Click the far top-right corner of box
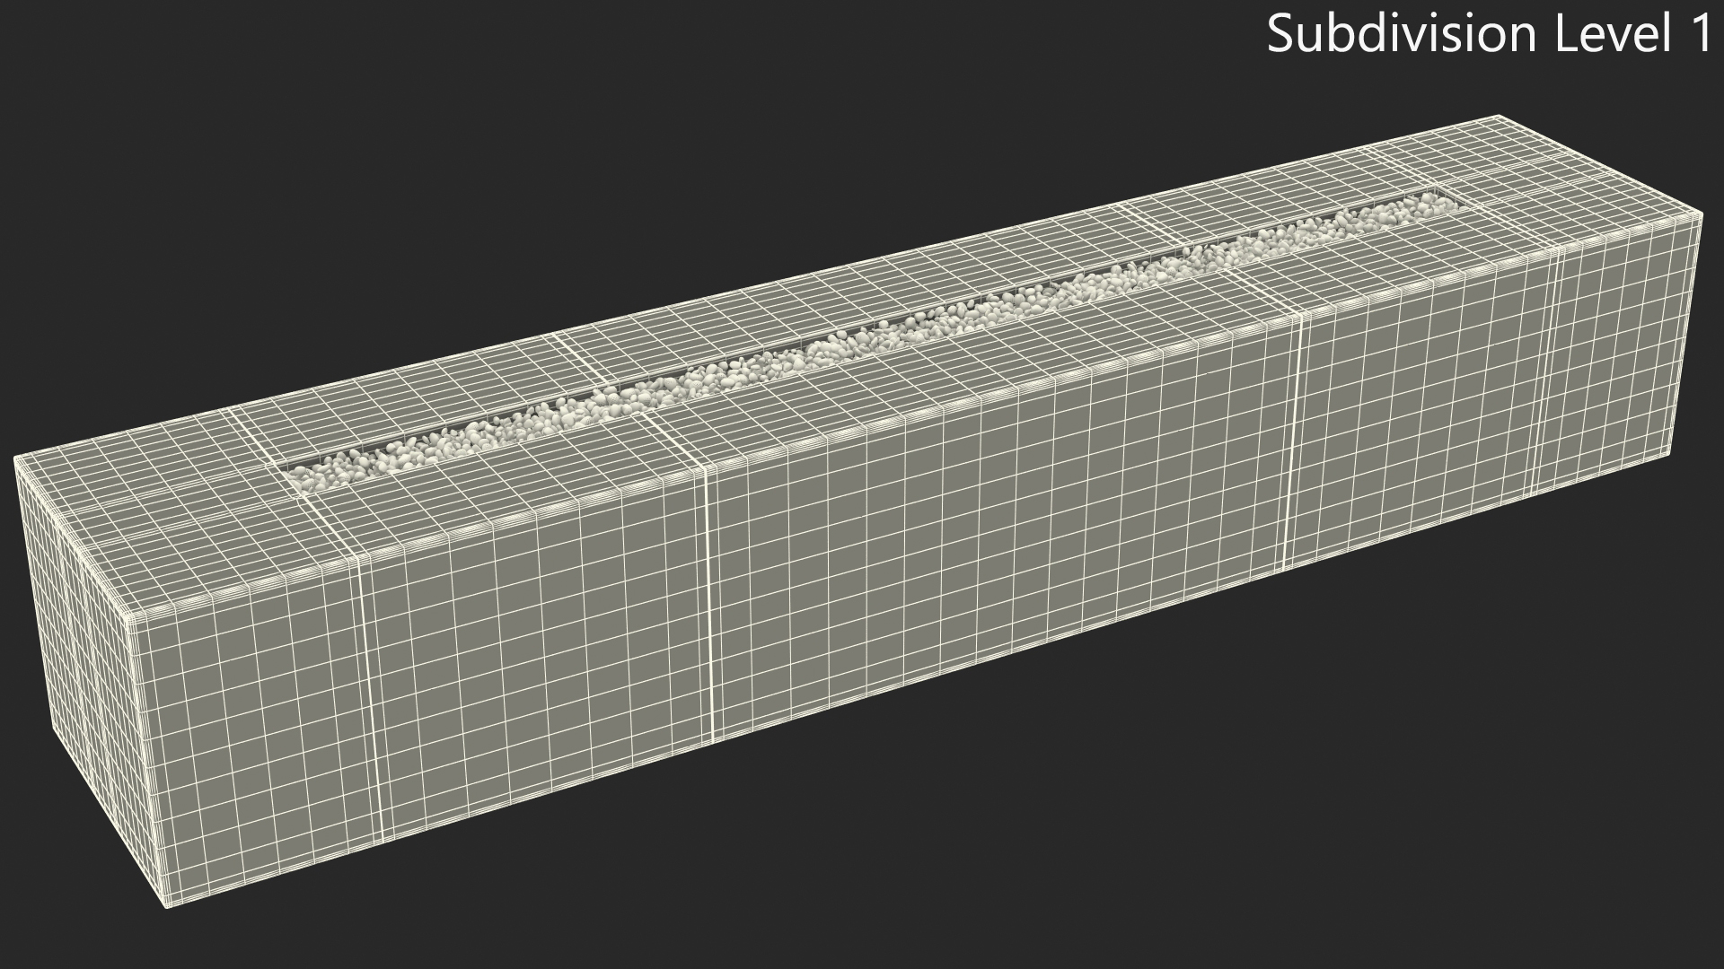The width and height of the screenshot is (1724, 969). [1498, 117]
